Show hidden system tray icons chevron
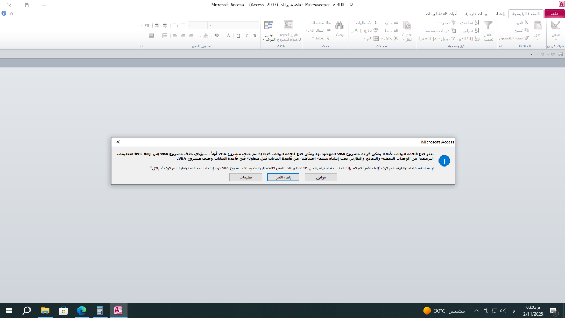Image resolution: width=565 pixels, height=318 pixels. 476,311
